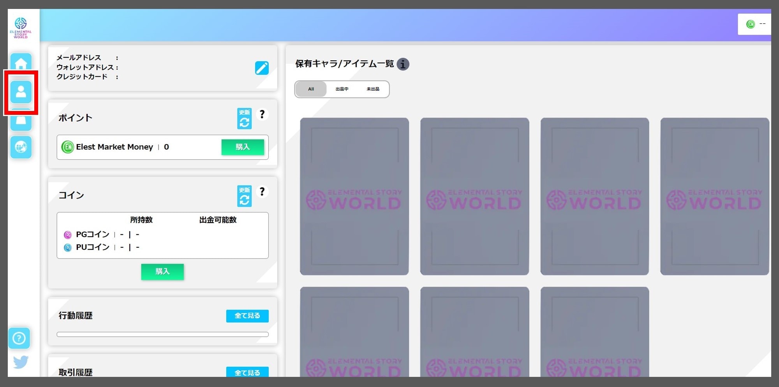Click the PUコイン icon
This screenshot has height=387, width=779.
point(68,248)
